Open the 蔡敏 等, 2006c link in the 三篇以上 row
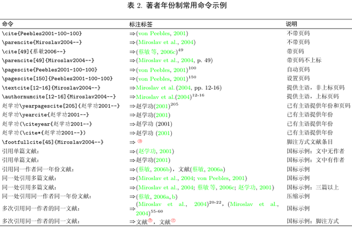This screenshot has height=227, width=352. click(215, 187)
